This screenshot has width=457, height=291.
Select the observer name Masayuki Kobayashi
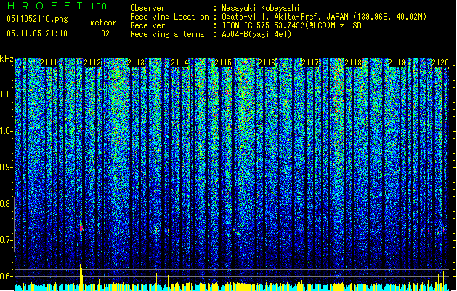pos(261,8)
